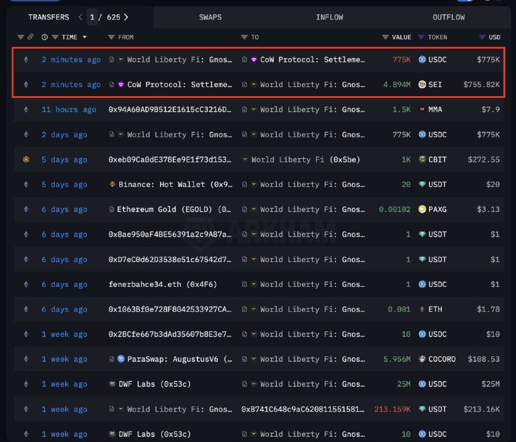Image resolution: width=516 pixels, height=442 pixels.
Task: Go to the previous transfers page
Action: pos(80,17)
